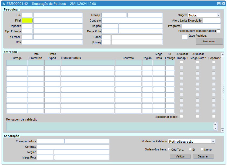Select Cód Terc. item order option
The image size is (227, 165).
point(169,149)
